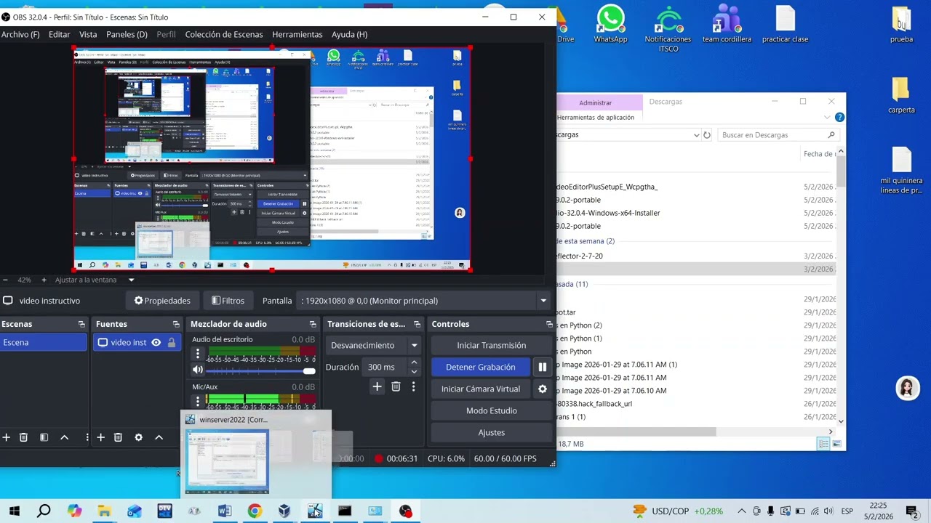Open address bar history dropdown in Explorer
This screenshot has height=523, width=931.
pos(696,135)
